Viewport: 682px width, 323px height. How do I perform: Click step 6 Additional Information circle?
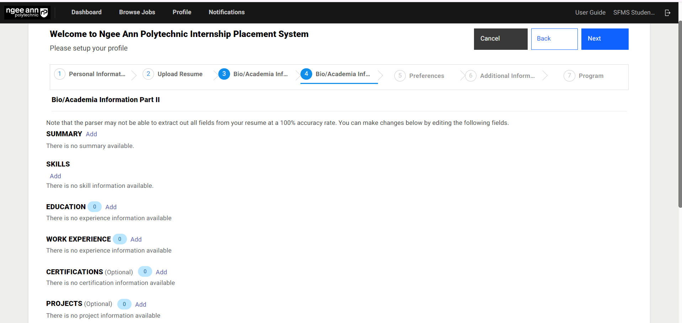[470, 76]
